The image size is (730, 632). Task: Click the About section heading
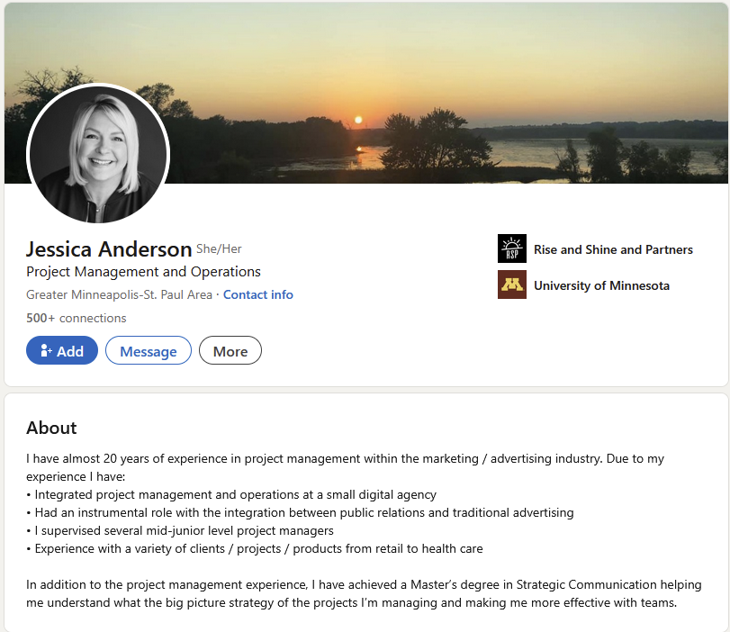pyautogui.click(x=51, y=428)
